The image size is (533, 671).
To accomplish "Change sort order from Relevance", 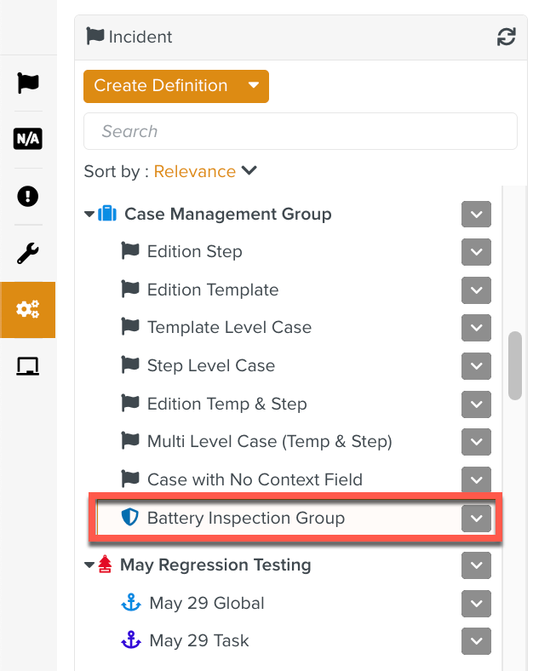I will (204, 171).
